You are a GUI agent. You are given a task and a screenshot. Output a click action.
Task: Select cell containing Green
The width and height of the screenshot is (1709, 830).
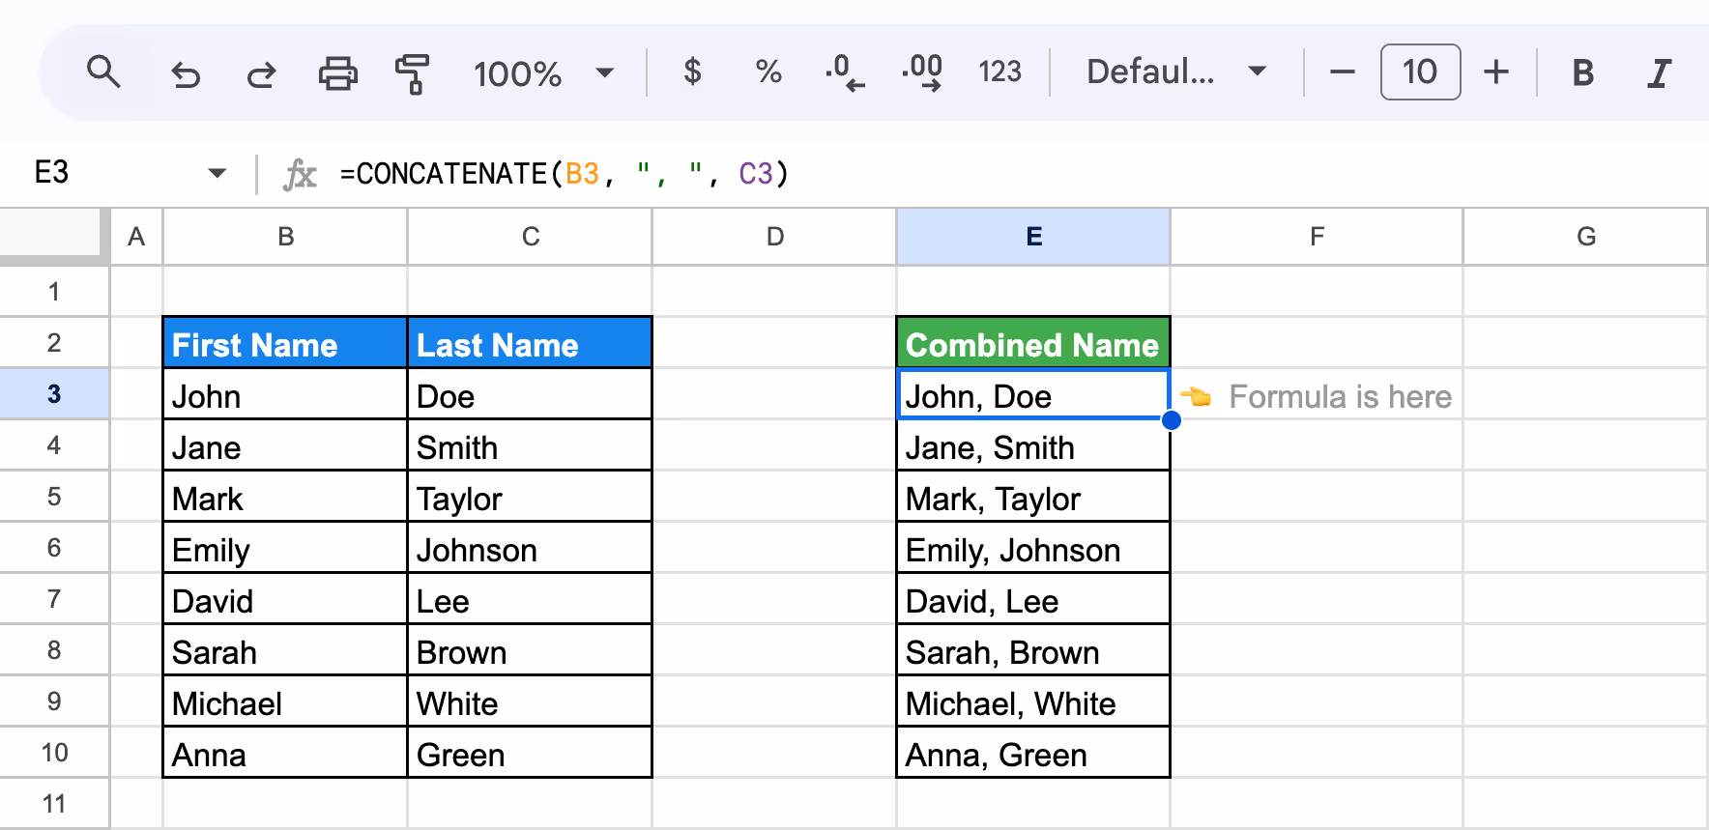pos(530,753)
